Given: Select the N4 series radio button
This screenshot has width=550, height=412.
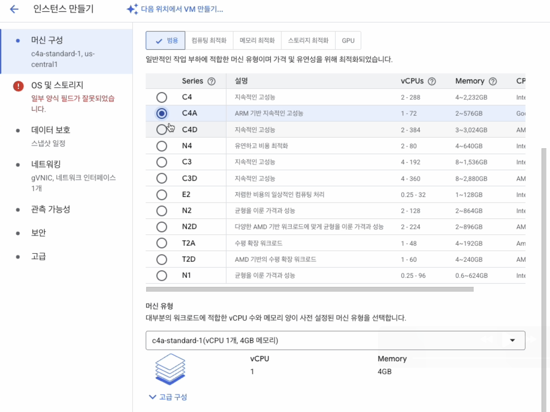Looking at the screenshot, I should tap(161, 146).
